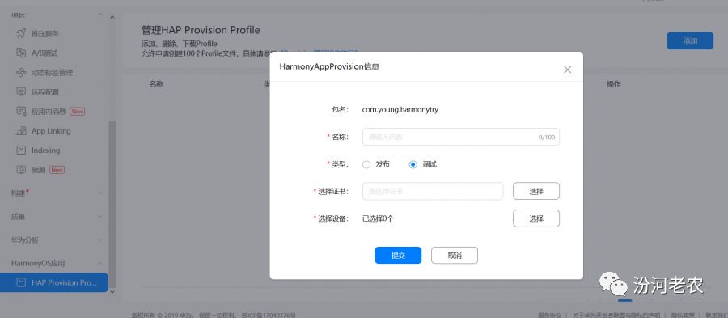Close the HarmonyAppProvision信息 dialog with the X

coord(567,70)
